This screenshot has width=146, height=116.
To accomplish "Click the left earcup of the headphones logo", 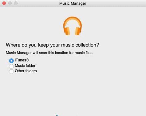I will pos(67,31).
